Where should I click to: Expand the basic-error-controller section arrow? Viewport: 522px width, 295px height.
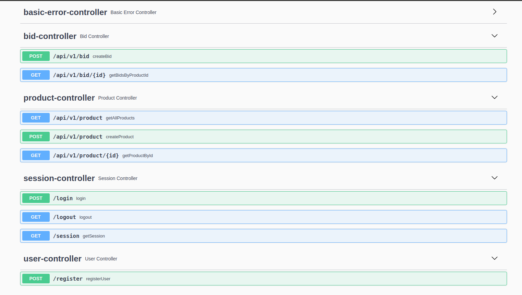click(494, 12)
